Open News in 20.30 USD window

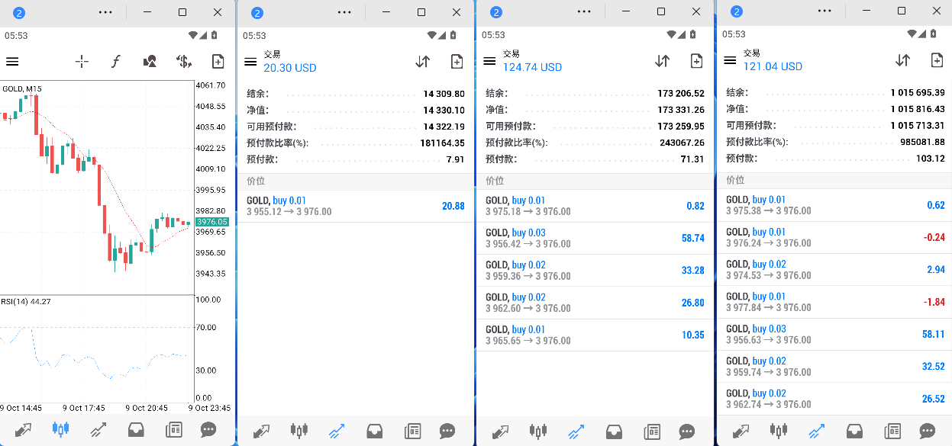(x=413, y=432)
